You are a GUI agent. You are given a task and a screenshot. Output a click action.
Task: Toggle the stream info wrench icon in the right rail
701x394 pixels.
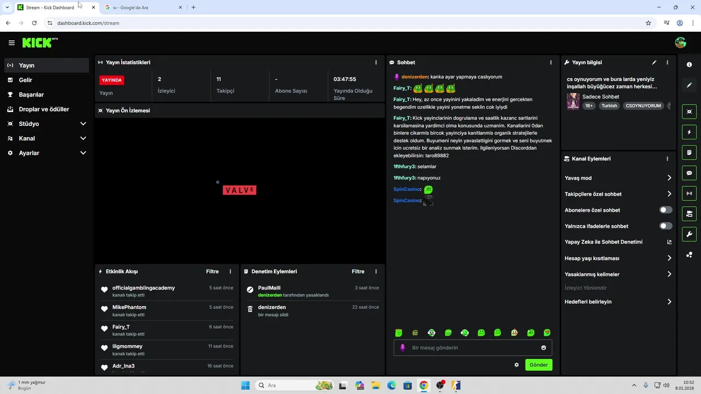pyautogui.click(x=689, y=234)
